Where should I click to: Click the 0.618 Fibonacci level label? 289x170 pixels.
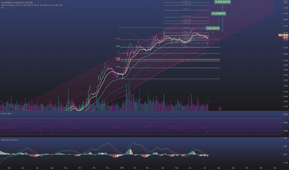coord(118,58)
